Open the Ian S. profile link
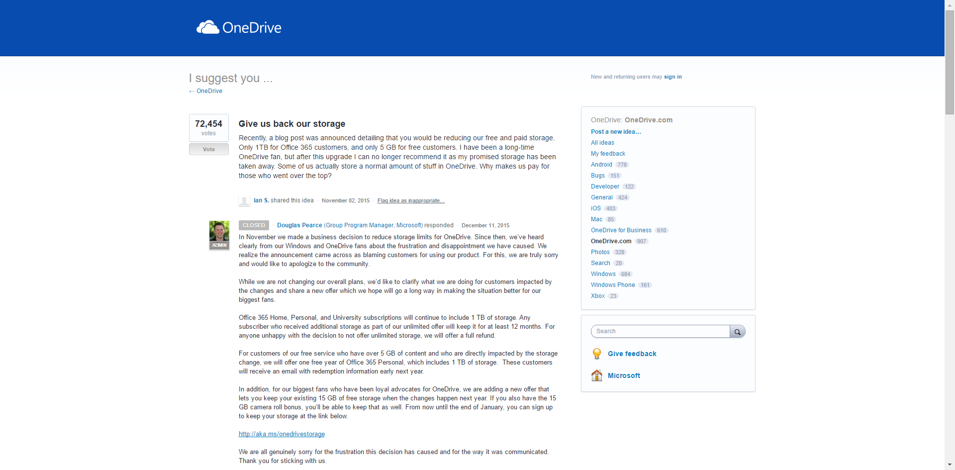This screenshot has width=955, height=470. tap(261, 200)
